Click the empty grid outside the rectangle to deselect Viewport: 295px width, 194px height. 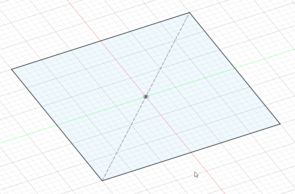click(244, 169)
